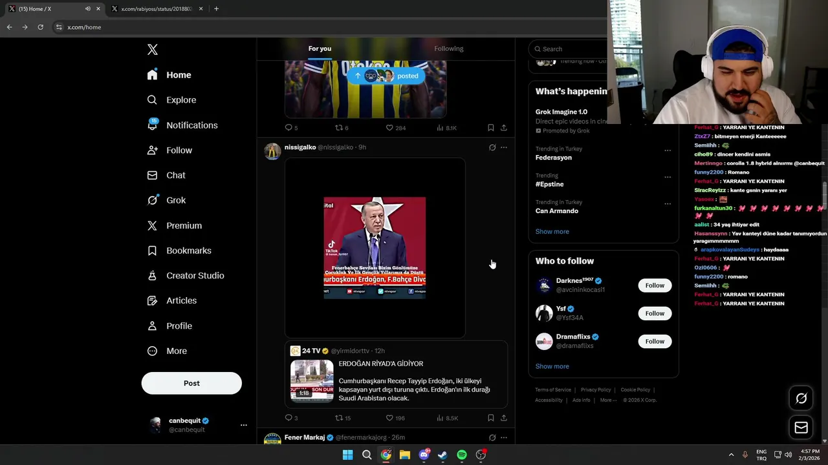Viewport: 828px width, 465px height.
Task: Expand the system tray hidden icons
Action: pyautogui.click(x=731, y=455)
